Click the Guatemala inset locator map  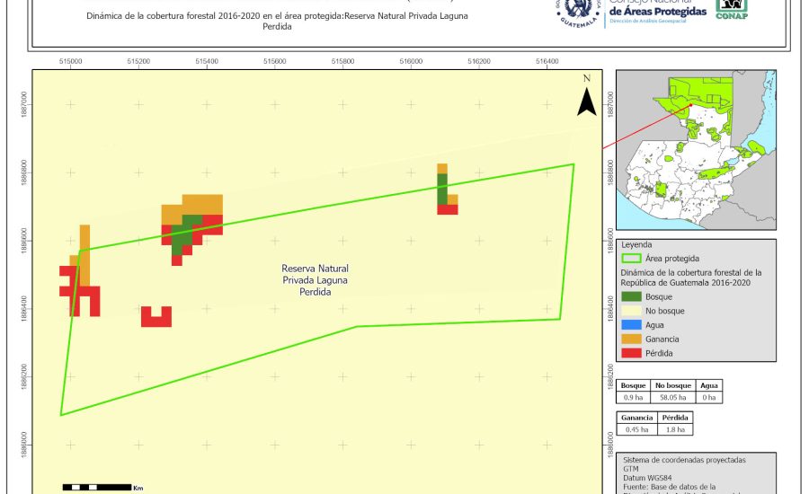(695, 149)
